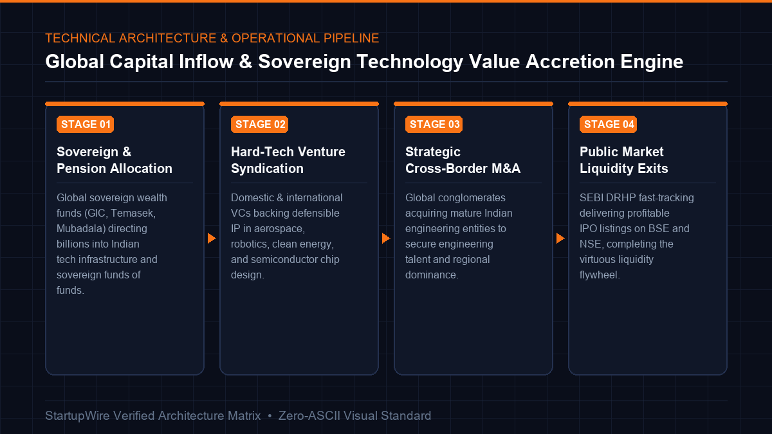Click the Sovereign & Pension Allocation heading
This screenshot has width=772, height=434.
tap(115, 160)
